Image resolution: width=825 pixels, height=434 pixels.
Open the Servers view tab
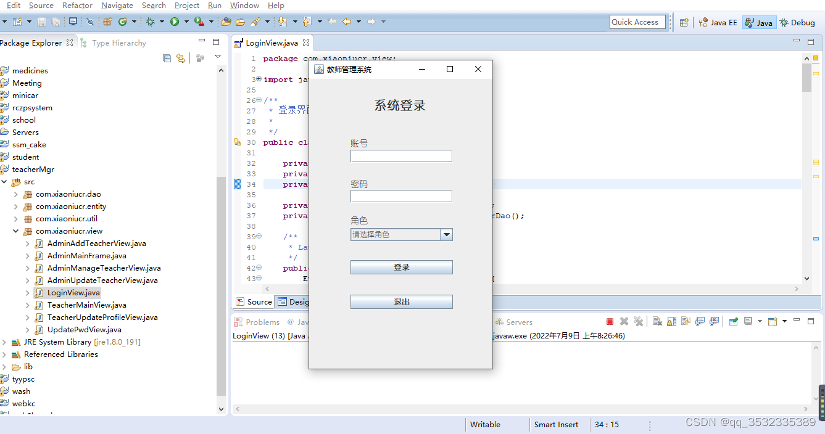[514, 322]
